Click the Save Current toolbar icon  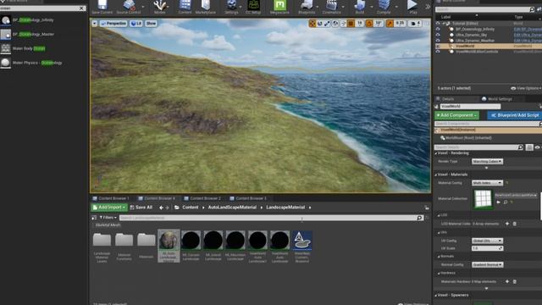102,7
